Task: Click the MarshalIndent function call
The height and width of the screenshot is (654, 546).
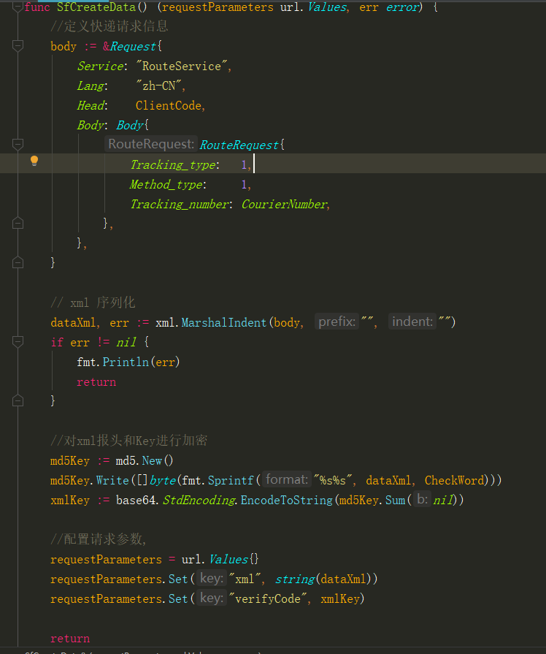Action: 224,322
